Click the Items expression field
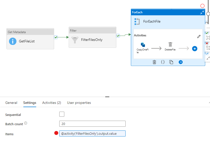The image size is (210, 142). (92, 133)
